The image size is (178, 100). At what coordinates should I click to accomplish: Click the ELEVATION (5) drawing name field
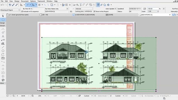tap(57, 11)
